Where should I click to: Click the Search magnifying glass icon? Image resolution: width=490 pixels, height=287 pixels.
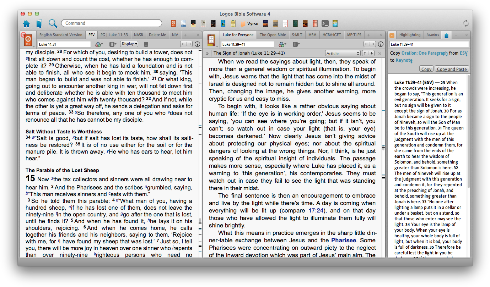(53, 23)
